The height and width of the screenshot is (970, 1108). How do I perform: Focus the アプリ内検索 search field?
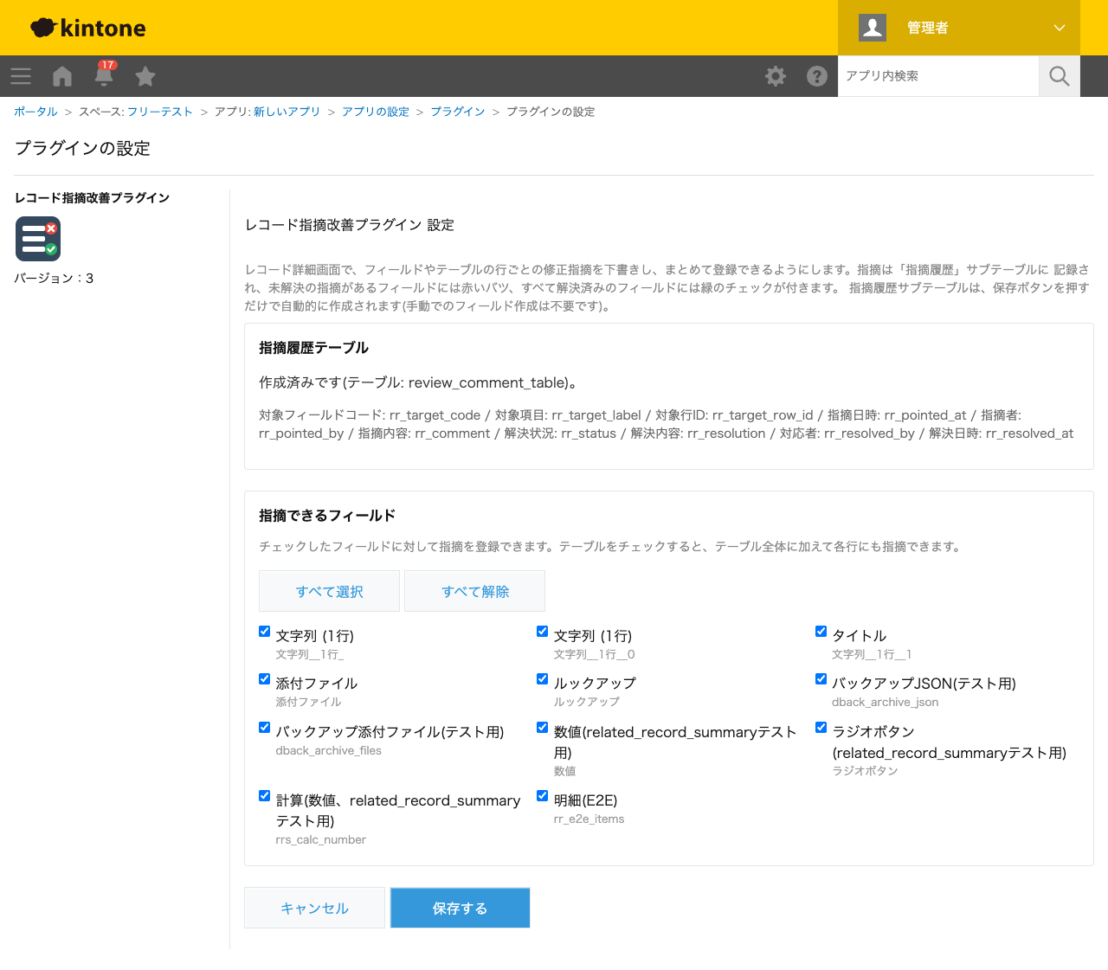point(938,76)
